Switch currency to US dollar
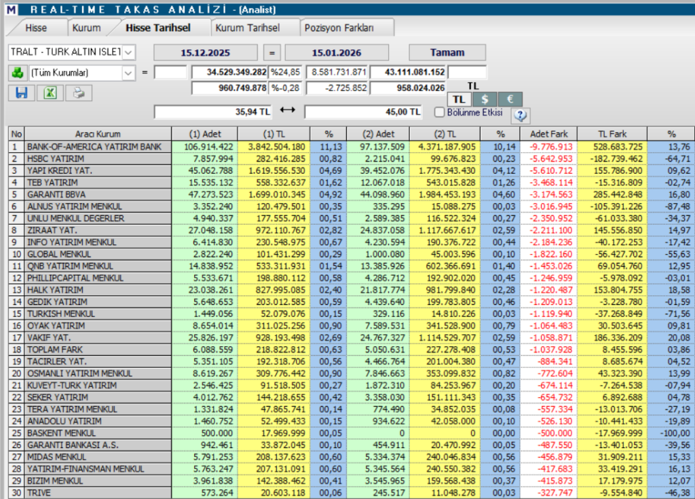The height and width of the screenshot is (499, 695). pos(485,99)
